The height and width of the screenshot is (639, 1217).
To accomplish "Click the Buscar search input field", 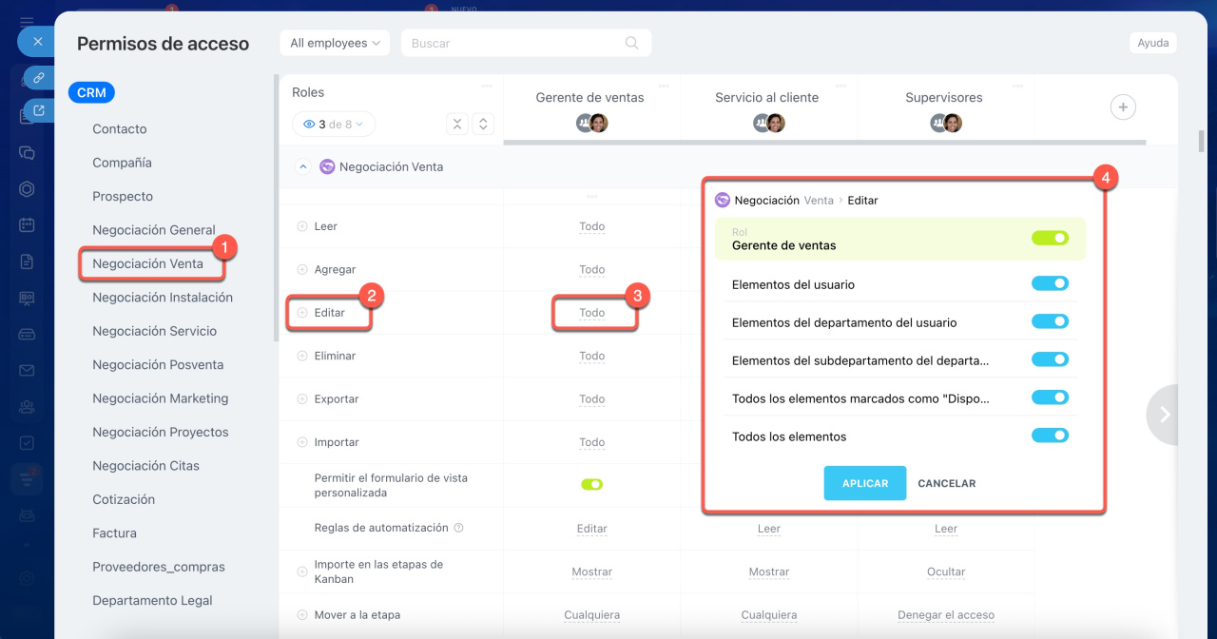I will click(x=513, y=43).
